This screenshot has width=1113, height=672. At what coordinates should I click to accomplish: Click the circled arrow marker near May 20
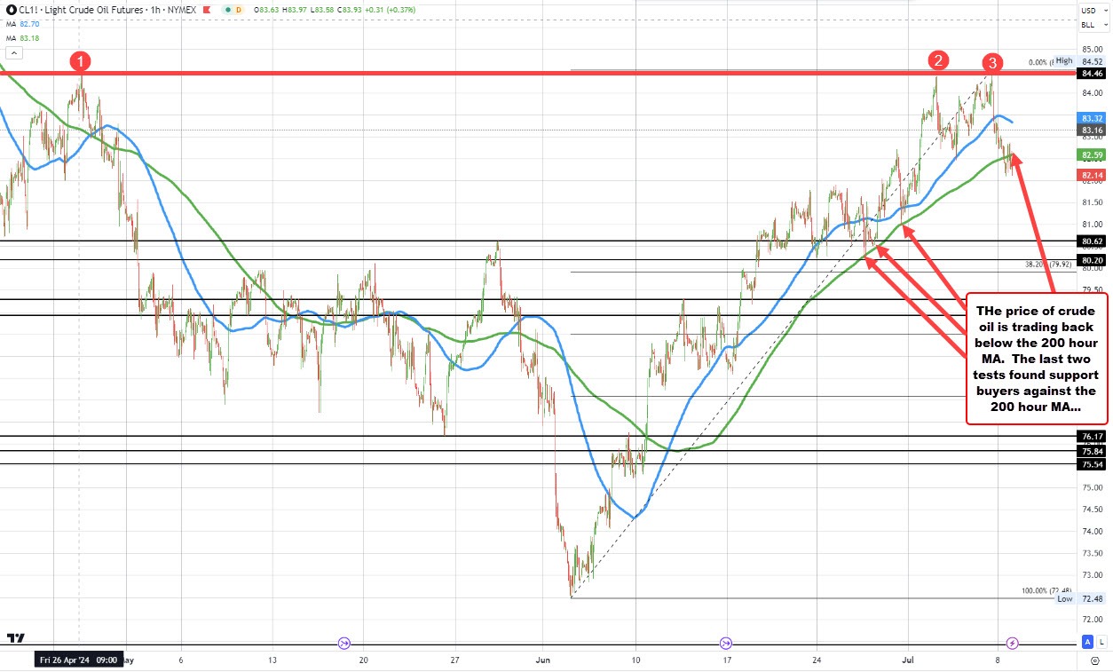click(343, 642)
